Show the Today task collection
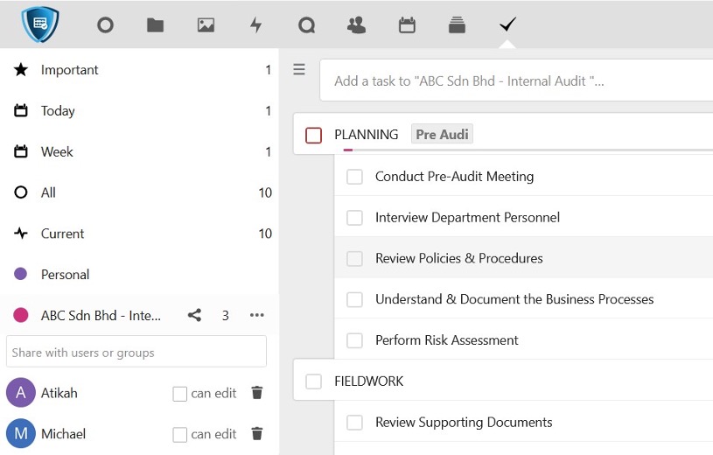The width and height of the screenshot is (713, 455). [58, 111]
